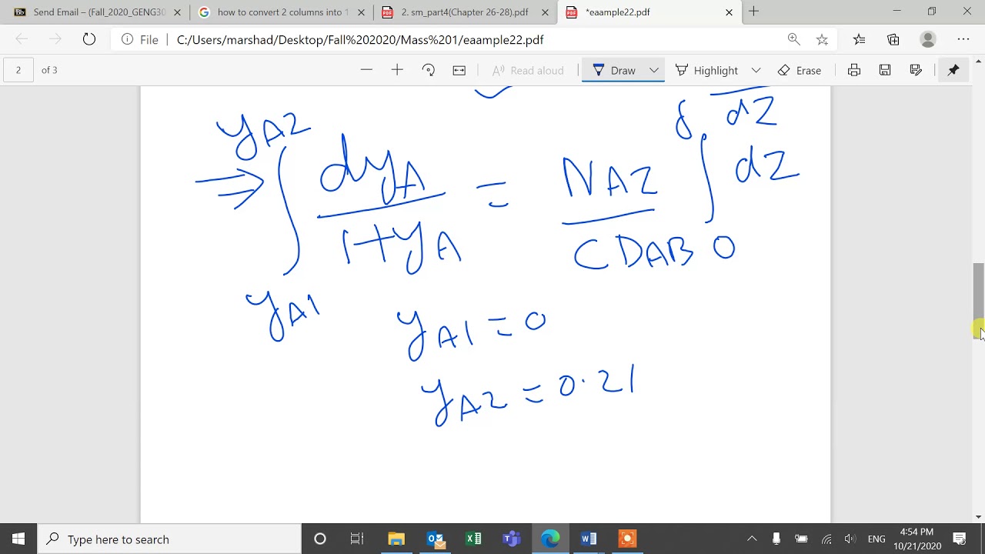Zoom out the PDF
The height and width of the screenshot is (554, 985).
pos(366,70)
